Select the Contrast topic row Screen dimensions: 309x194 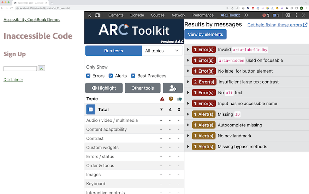pyautogui.click(x=134, y=138)
